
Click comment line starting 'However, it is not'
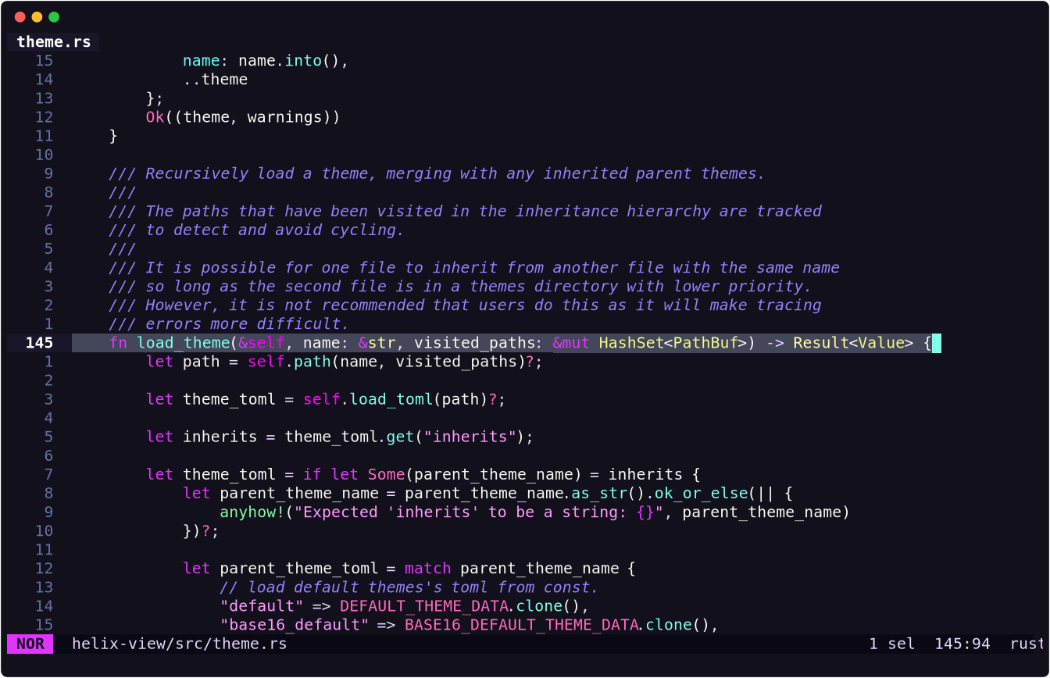pos(465,305)
